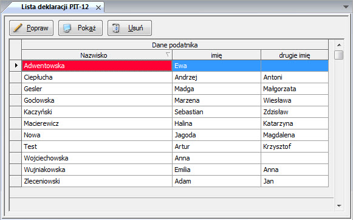The image size is (353, 220).
Task: Click the Pokaż button label
Action: click(87, 28)
